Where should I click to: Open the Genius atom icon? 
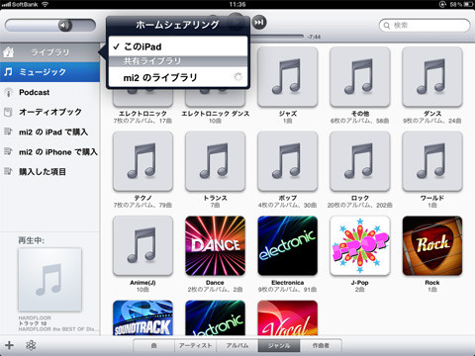point(31,345)
